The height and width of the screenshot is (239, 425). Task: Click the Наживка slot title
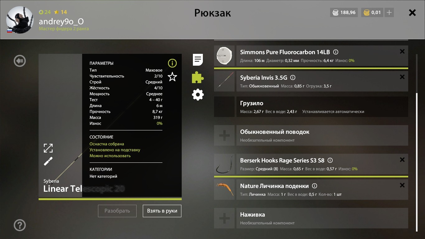tap(253, 215)
